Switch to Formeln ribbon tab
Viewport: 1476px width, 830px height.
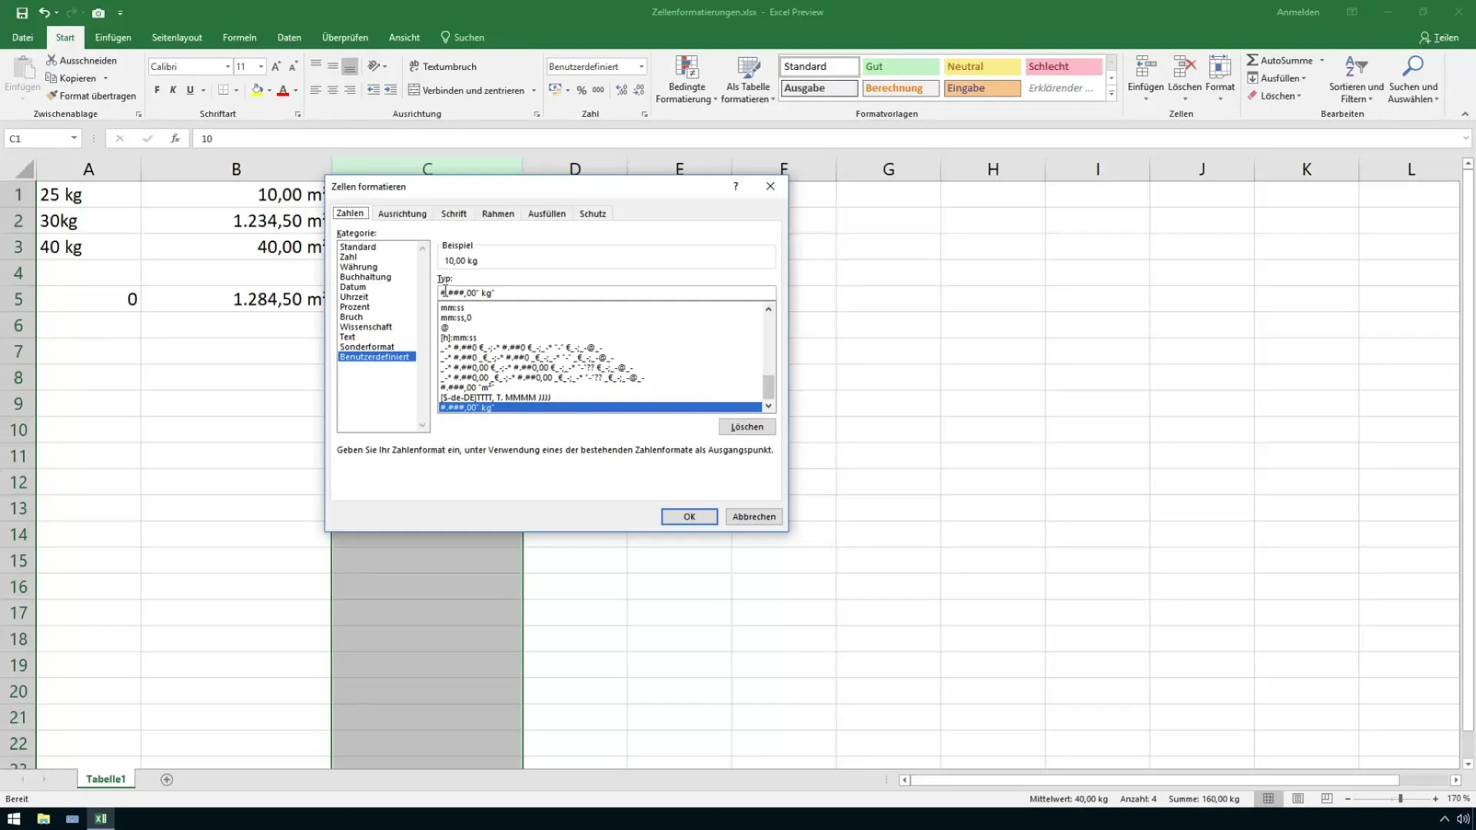click(x=239, y=37)
